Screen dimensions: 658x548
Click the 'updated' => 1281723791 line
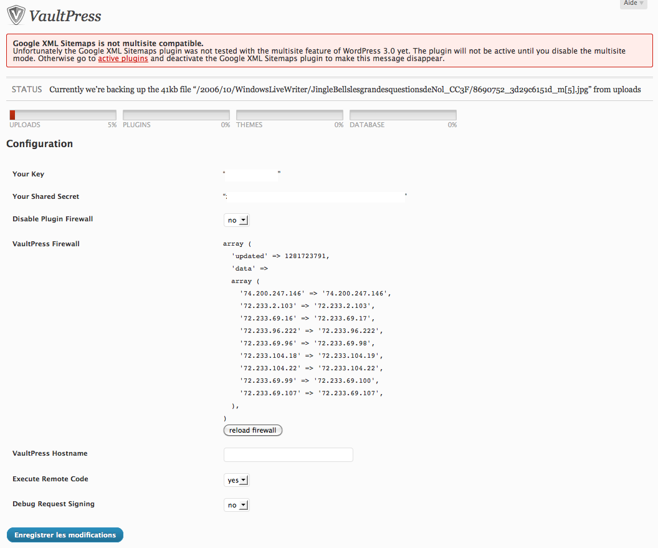[280, 256]
